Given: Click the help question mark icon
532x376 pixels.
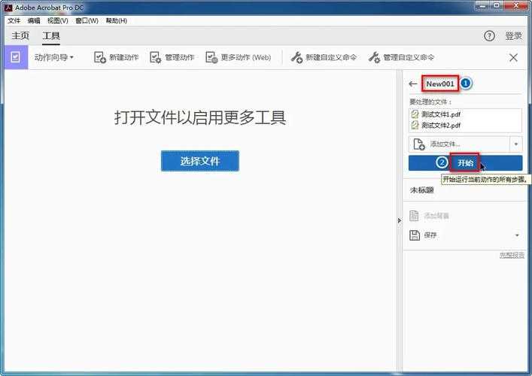Looking at the screenshot, I should pyautogui.click(x=490, y=36).
